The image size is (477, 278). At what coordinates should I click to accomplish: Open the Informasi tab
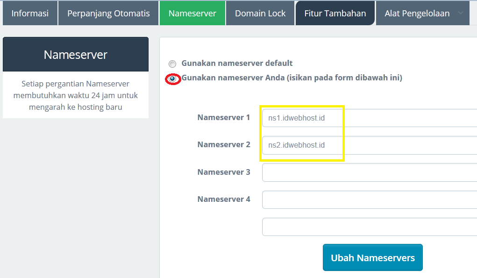[x=30, y=14]
